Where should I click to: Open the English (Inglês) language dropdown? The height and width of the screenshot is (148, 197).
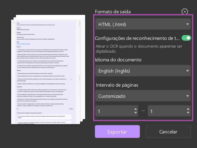[143, 71]
